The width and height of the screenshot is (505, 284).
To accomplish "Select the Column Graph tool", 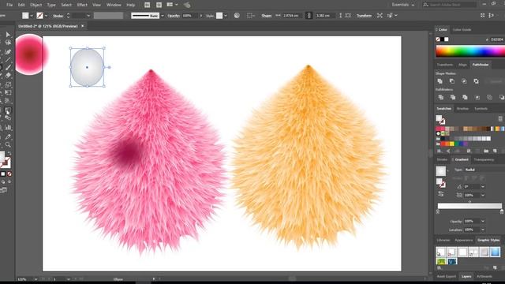I will point(8,128).
